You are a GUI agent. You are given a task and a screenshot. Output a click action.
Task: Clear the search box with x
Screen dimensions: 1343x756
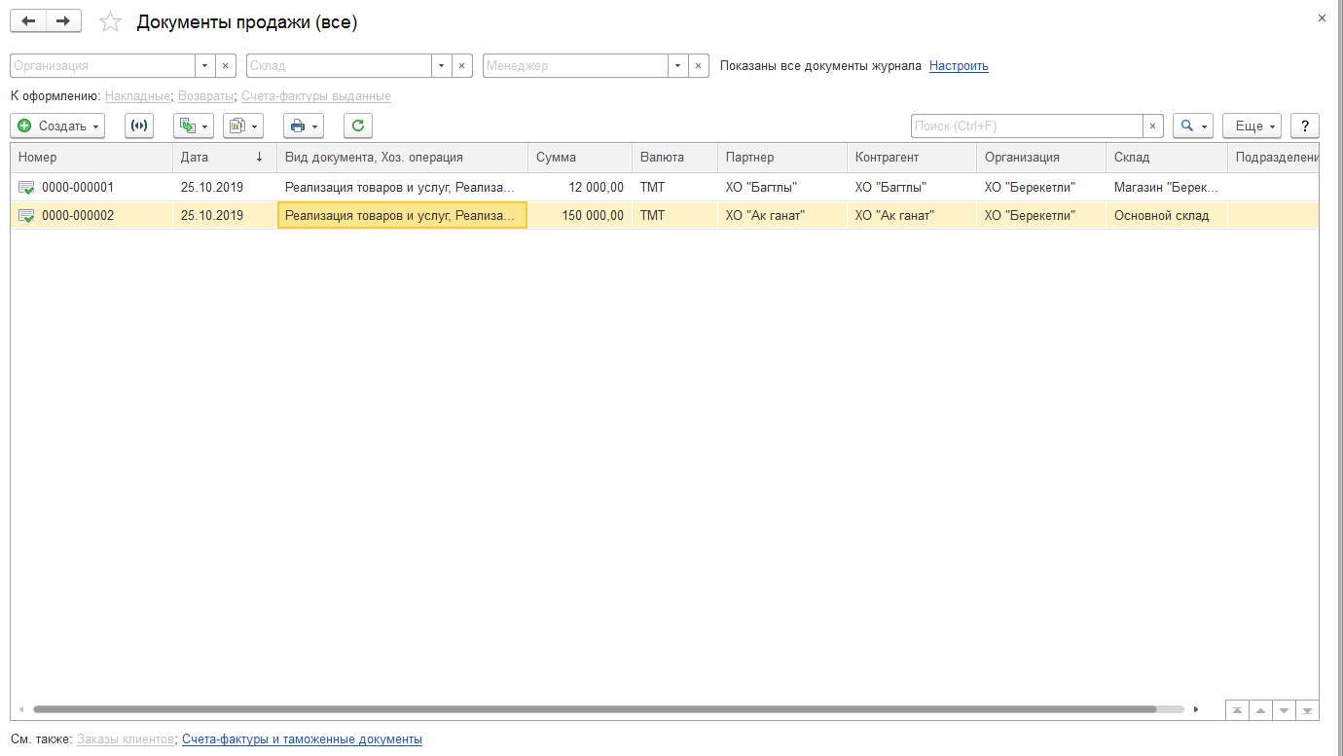tap(1153, 126)
